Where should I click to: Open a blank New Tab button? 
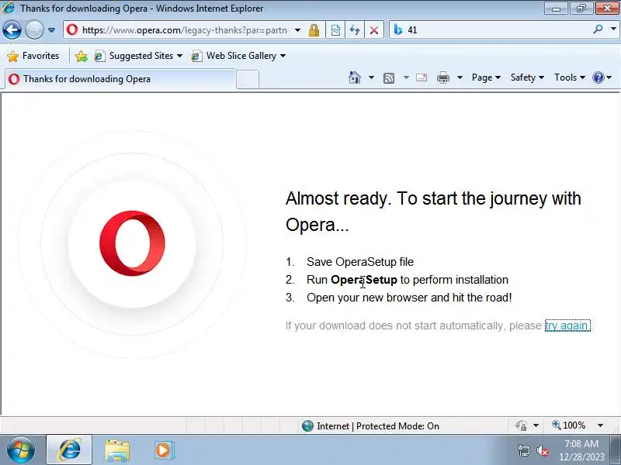(248, 80)
